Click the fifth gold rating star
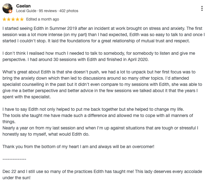Image resolution: width=207 pixels, height=182 pixels. [x=22, y=19]
